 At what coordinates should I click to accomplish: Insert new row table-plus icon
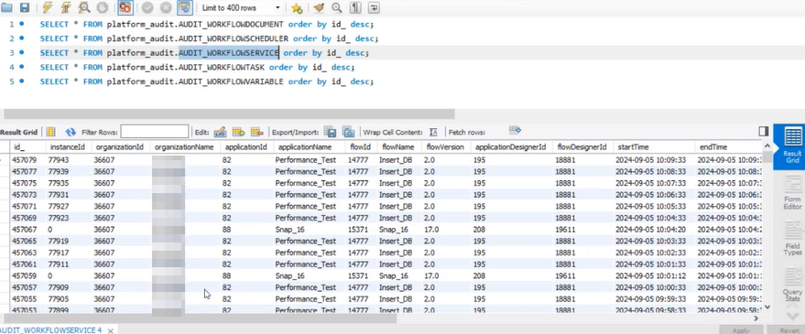[238, 132]
